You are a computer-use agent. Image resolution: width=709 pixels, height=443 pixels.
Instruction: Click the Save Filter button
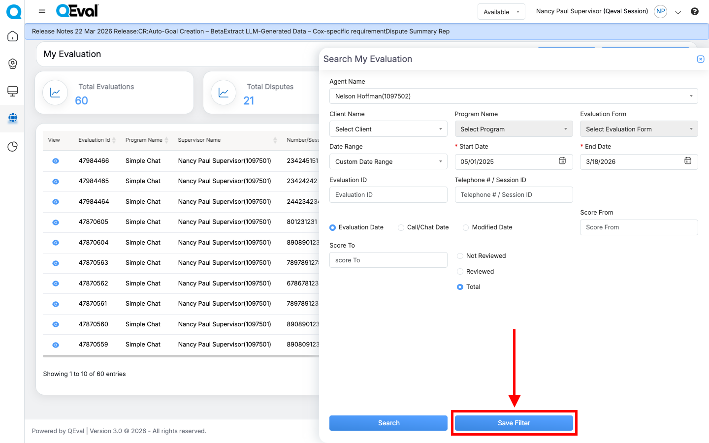[514, 423]
